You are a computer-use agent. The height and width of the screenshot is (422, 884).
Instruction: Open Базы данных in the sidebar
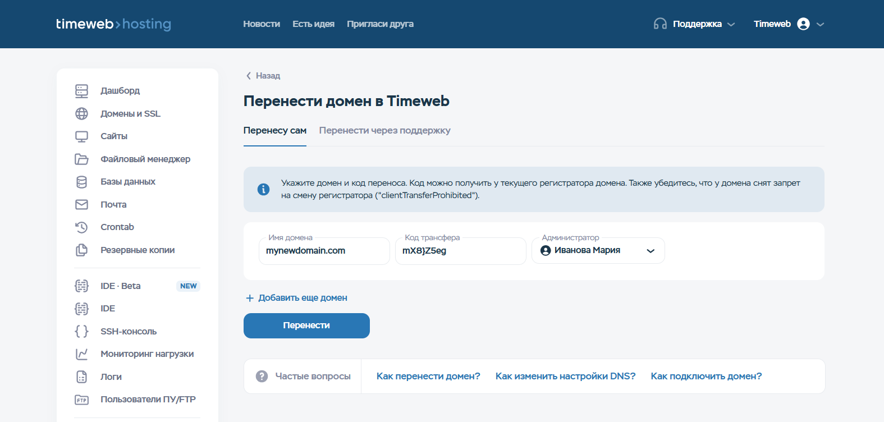click(x=128, y=182)
